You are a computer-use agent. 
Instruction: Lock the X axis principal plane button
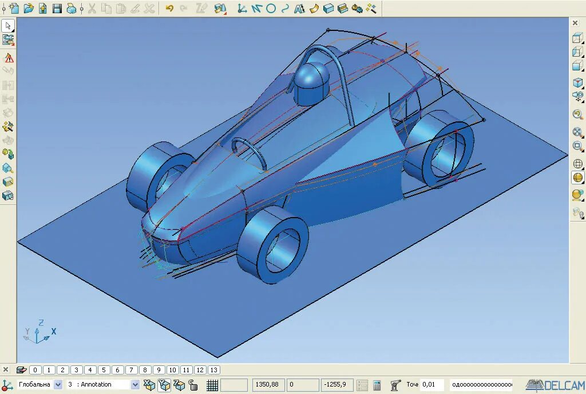pos(149,385)
